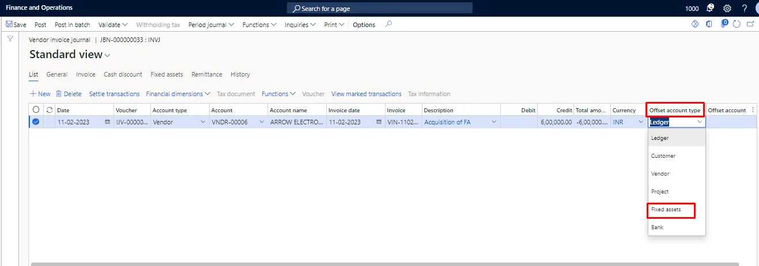The width and height of the screenshot is (759, 266).
Task: Expand the Financial dimensions dropdown
Action: point(178,94)
